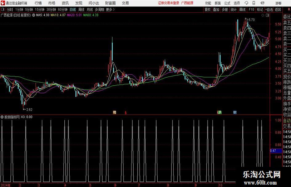Click the 2024年 date axis label
The image size is (291, 187).
tap(6, 185)
